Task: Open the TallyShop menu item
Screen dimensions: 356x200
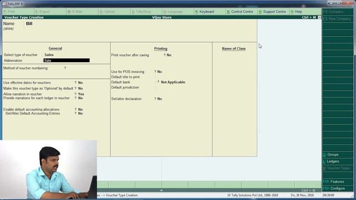Action: pos(146,12)
